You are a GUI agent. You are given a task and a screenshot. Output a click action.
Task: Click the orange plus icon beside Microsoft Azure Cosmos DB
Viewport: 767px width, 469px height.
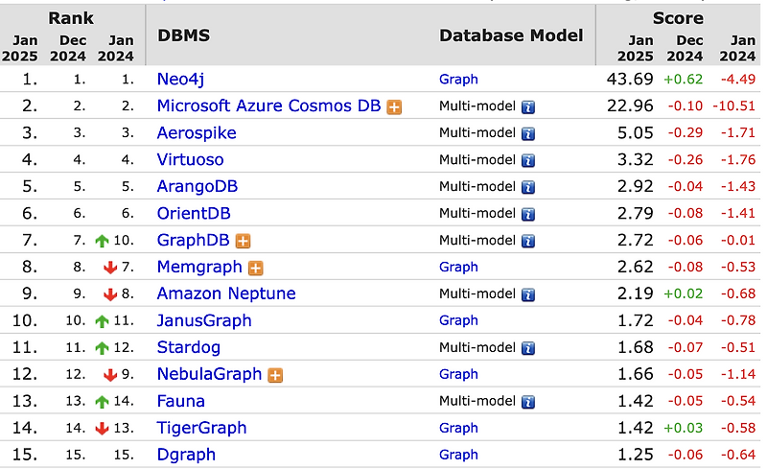click(394, 106)
